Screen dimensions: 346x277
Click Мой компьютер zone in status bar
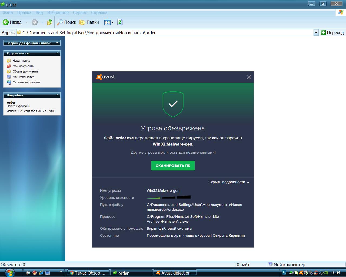point(287,265)
